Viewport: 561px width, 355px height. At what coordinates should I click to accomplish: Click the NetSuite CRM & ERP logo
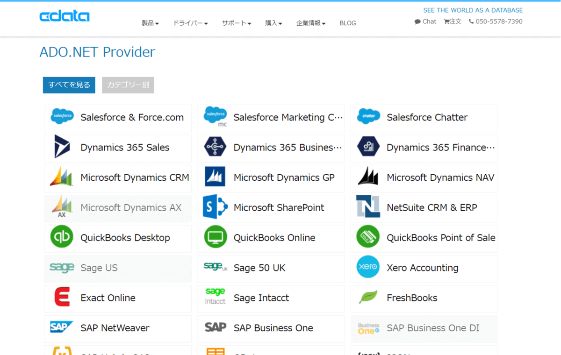(x=368, y=207)
